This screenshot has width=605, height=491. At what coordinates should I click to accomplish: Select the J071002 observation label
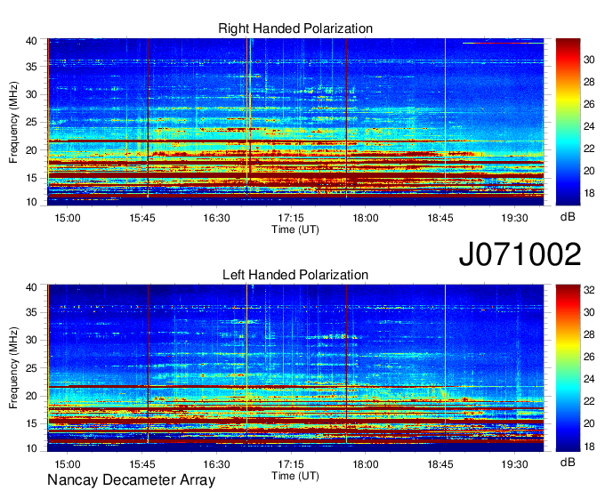click(520, 254)
